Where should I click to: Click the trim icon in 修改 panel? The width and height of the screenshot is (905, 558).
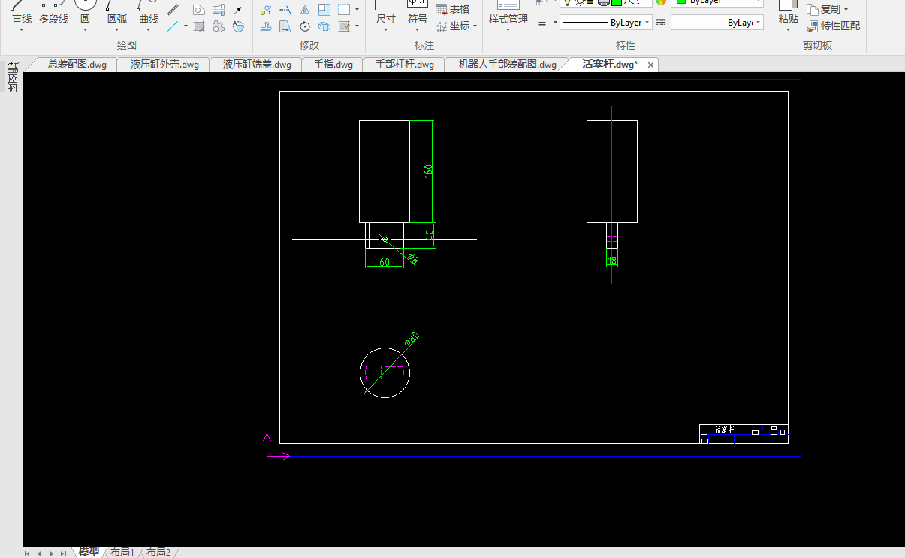pos(285,10)
